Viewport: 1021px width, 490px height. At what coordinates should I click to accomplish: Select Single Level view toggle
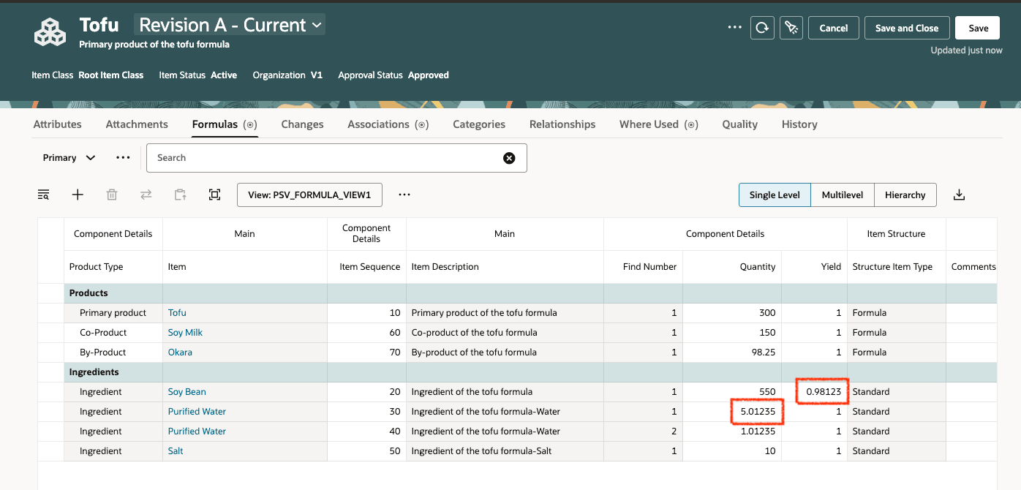(775, 195)
